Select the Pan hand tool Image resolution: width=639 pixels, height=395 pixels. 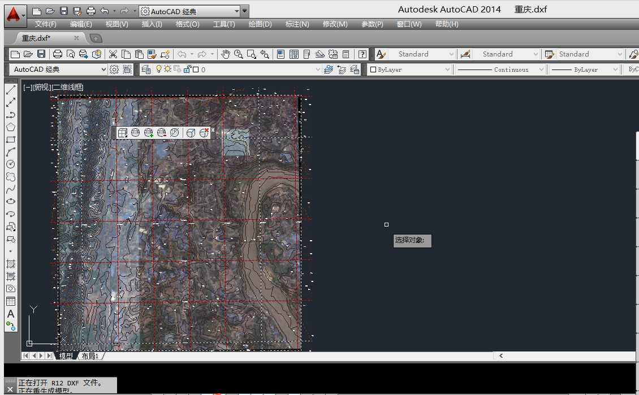coord(226,54)
